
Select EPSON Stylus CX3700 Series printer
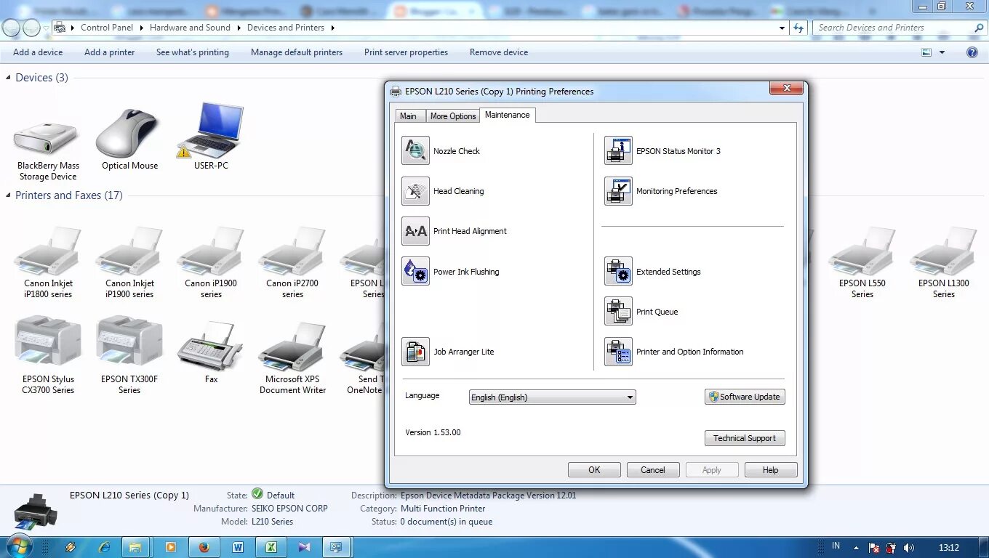point(48,356)
